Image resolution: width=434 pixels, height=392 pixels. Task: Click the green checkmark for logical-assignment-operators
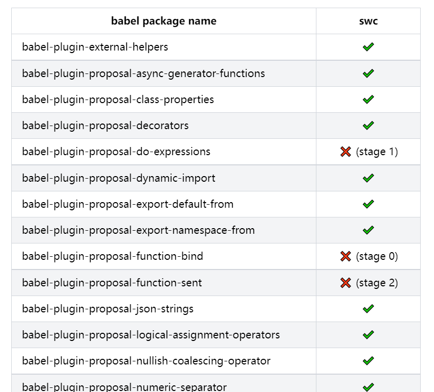point(368,334)
